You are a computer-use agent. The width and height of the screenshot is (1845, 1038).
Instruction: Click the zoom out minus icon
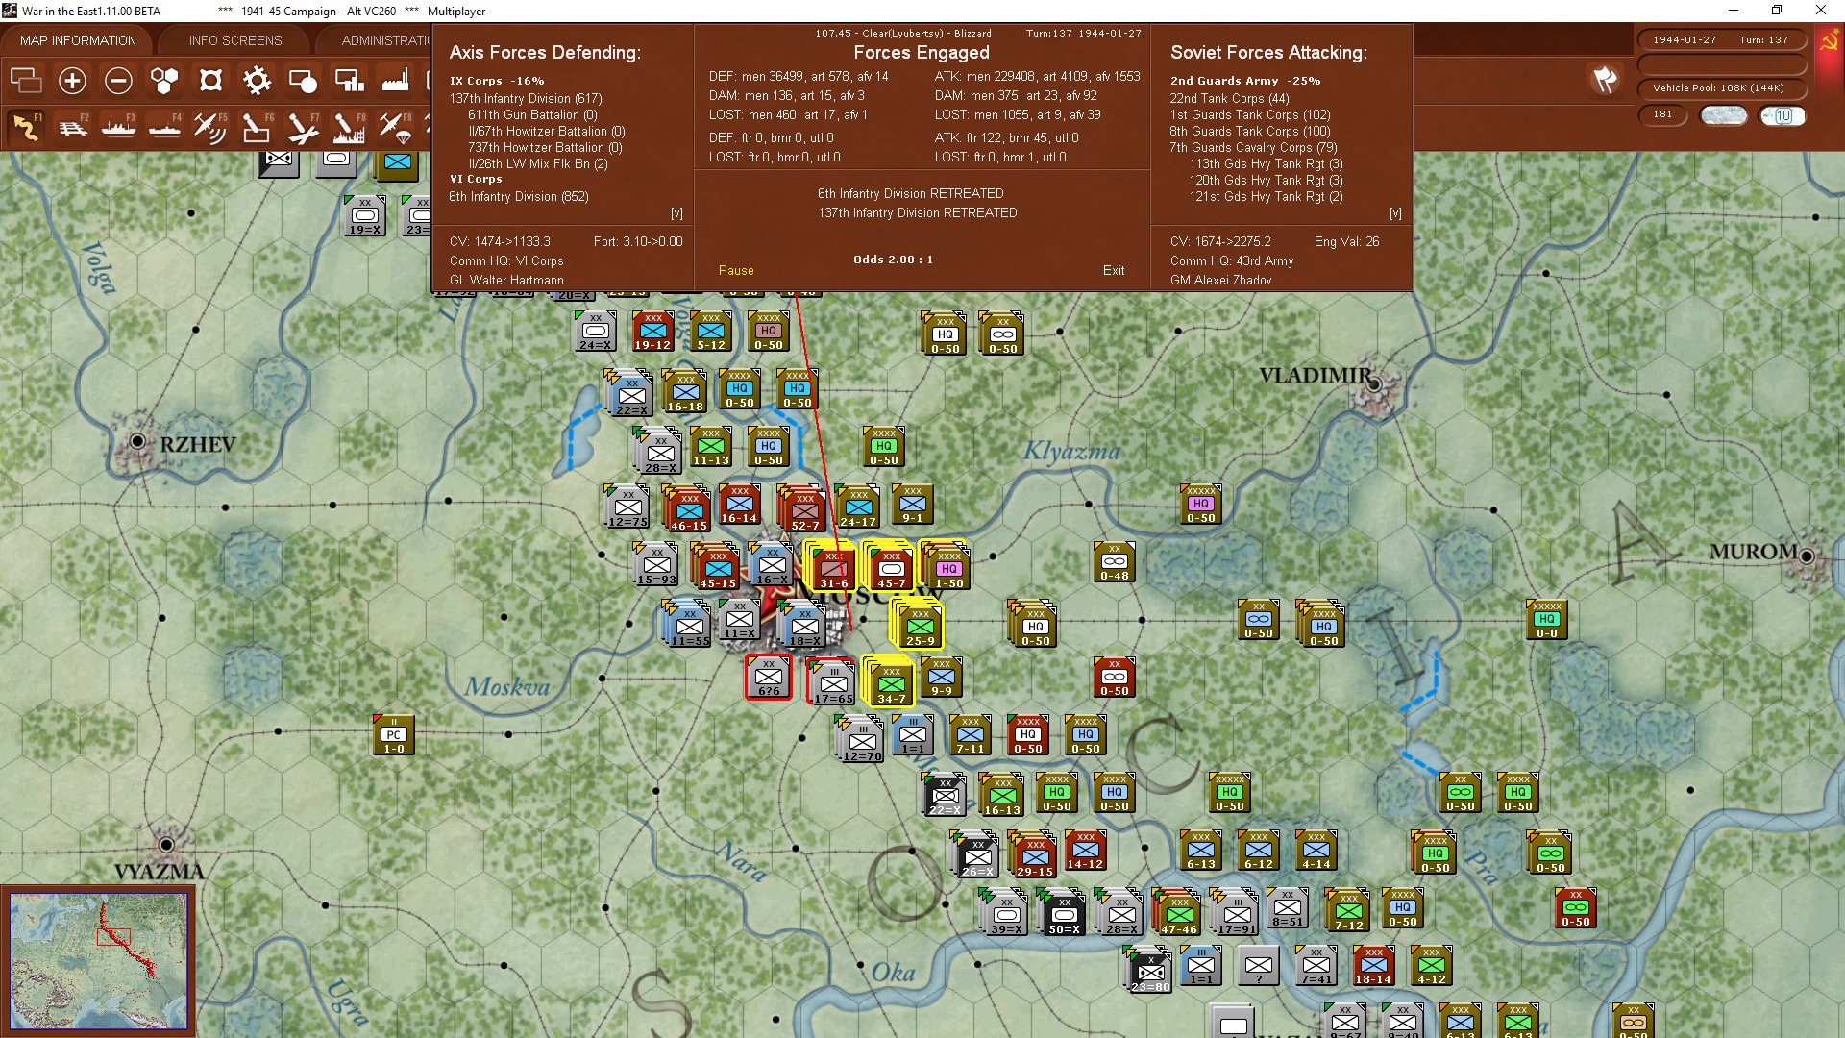coord(118,81)
